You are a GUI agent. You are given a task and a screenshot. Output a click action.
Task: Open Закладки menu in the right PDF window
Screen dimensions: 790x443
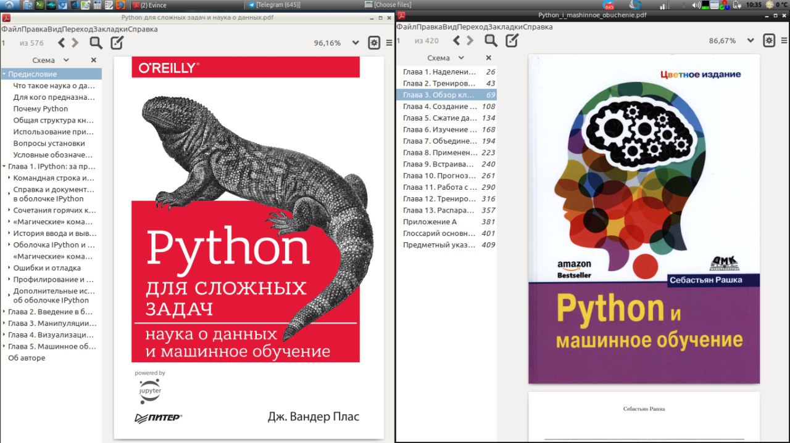[x=505, y=26]
